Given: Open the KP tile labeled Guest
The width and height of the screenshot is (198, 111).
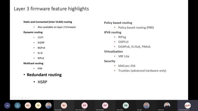Looking at the screenshot, I should tap(84, 105).
